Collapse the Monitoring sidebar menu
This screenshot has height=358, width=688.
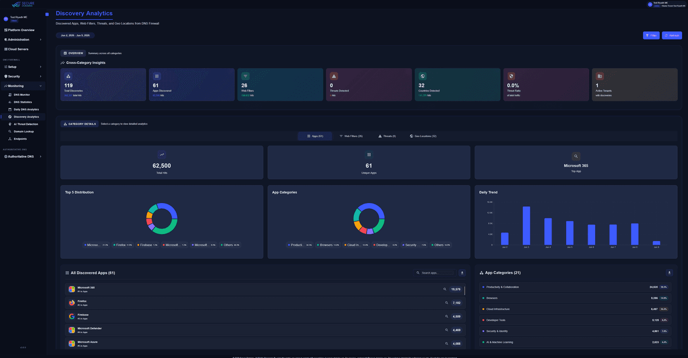pos(23,86)
